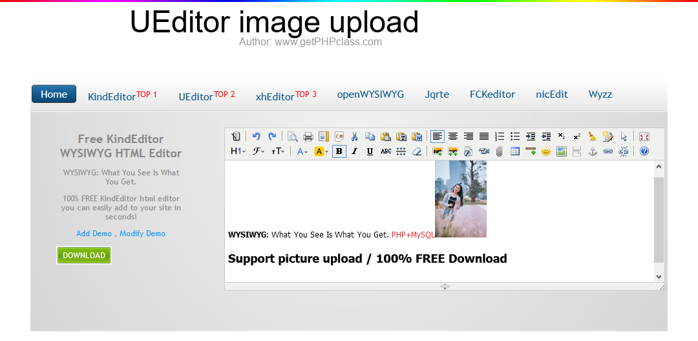The height and width of the screenshot is (341, 698).
Task: Increase paragraph indent
Action: point(531,137)
